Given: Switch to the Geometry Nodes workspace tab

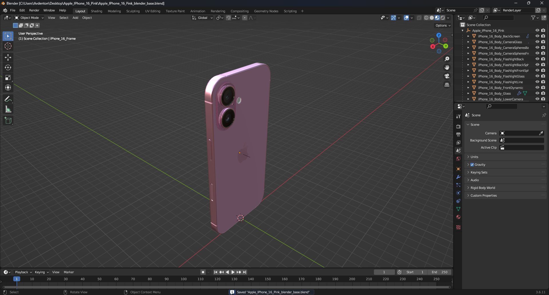Looking at the screenshot, I should pos(266,11).
